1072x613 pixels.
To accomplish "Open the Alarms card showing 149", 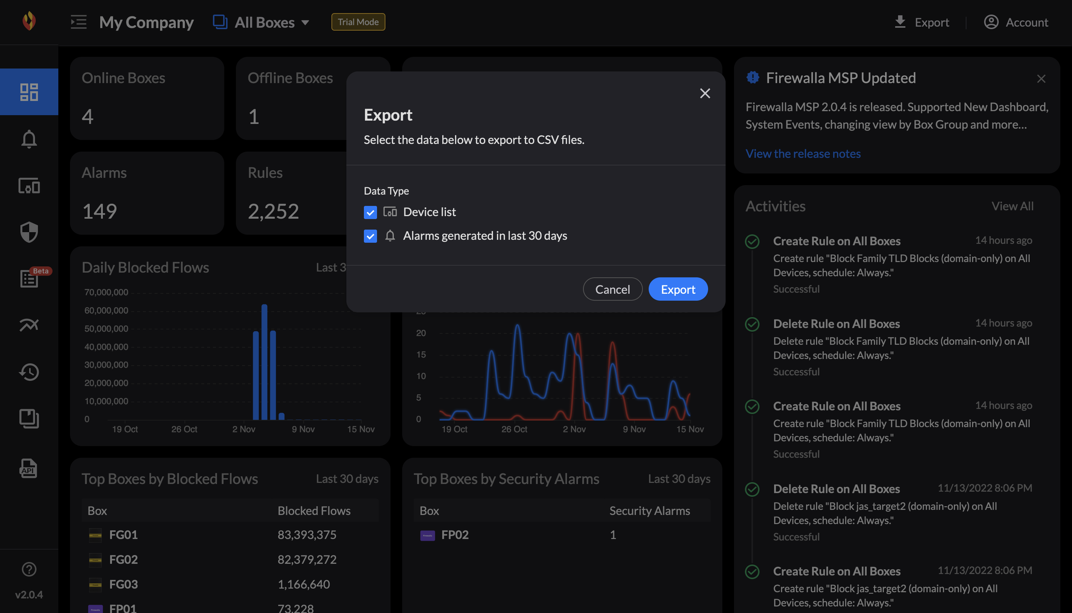I will coord(147,193).
